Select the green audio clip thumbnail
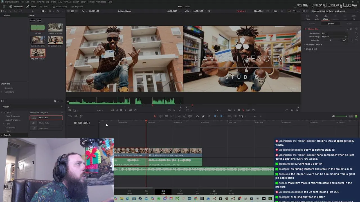Image resolution: width=360 pixels, height=202 pixels. (38, 27)
